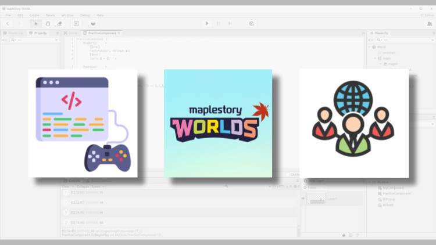Screen dimensions: 436x245
Task: Pause playback with the Pause button
Action: point(218,24)
